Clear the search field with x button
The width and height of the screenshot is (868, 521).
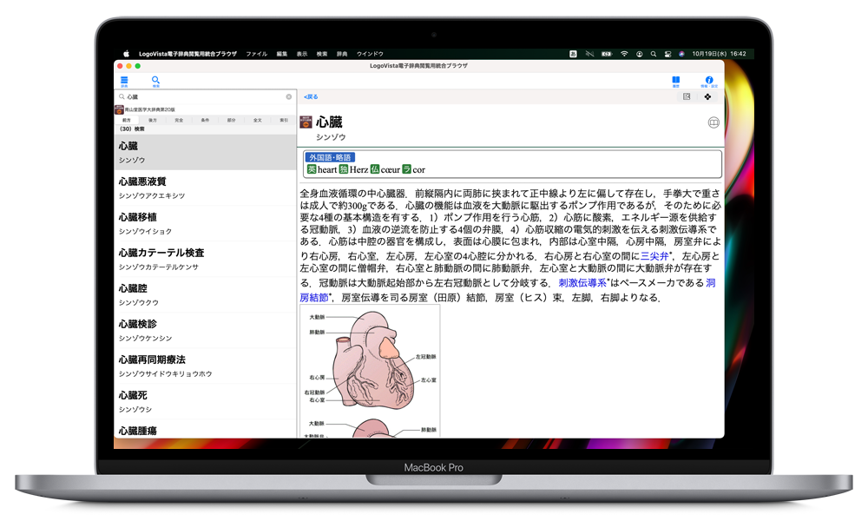point(288,96)
